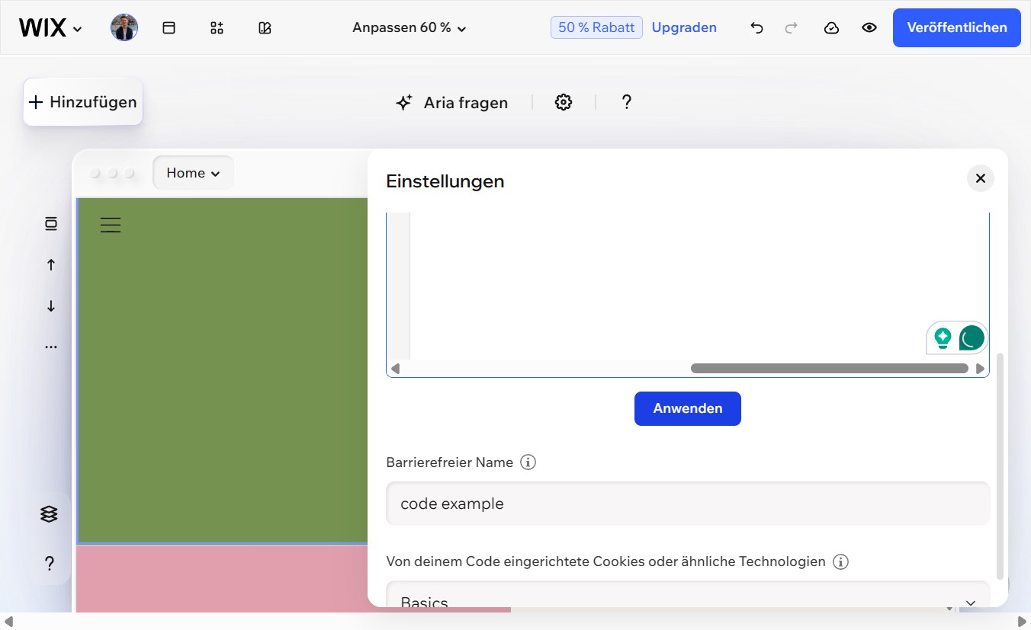
Task: Move section up with the arrow
Action: (51, 264)
